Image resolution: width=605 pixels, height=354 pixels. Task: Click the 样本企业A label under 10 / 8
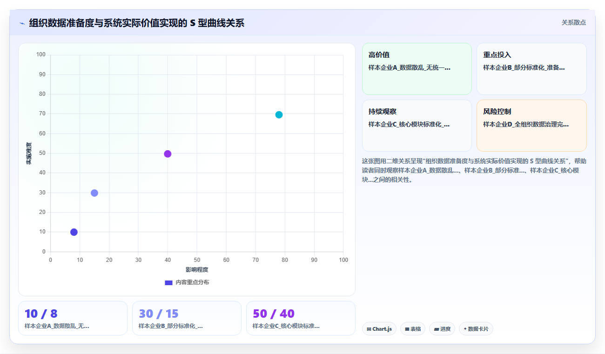[x=57, y=326]
